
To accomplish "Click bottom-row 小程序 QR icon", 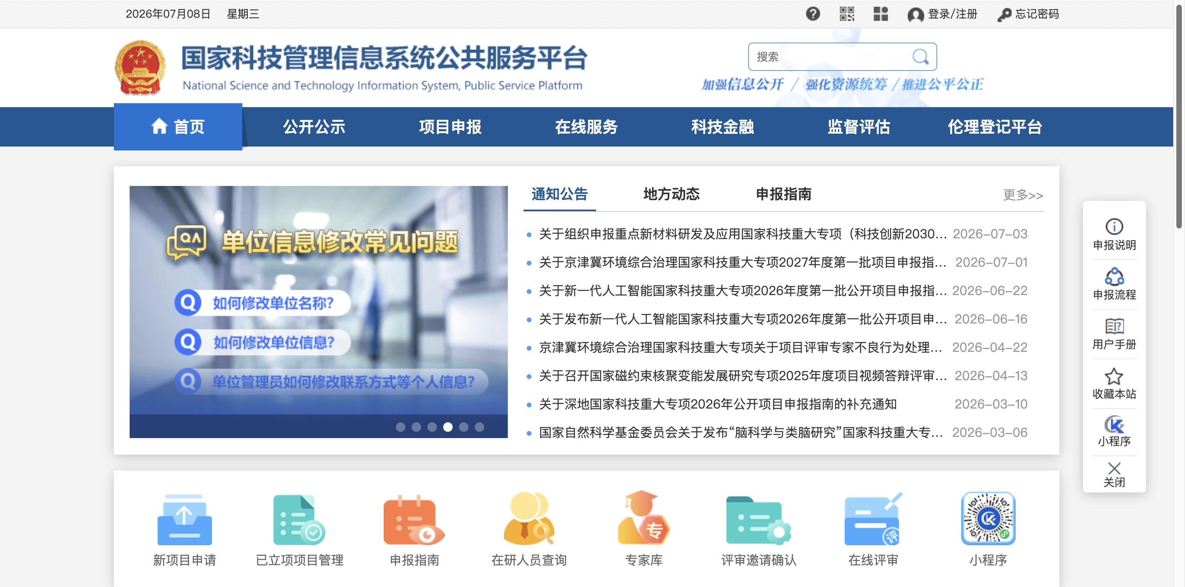I will [988, 518].
